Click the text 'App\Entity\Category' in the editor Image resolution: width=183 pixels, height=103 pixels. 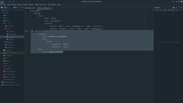click(x=58, y=36)
